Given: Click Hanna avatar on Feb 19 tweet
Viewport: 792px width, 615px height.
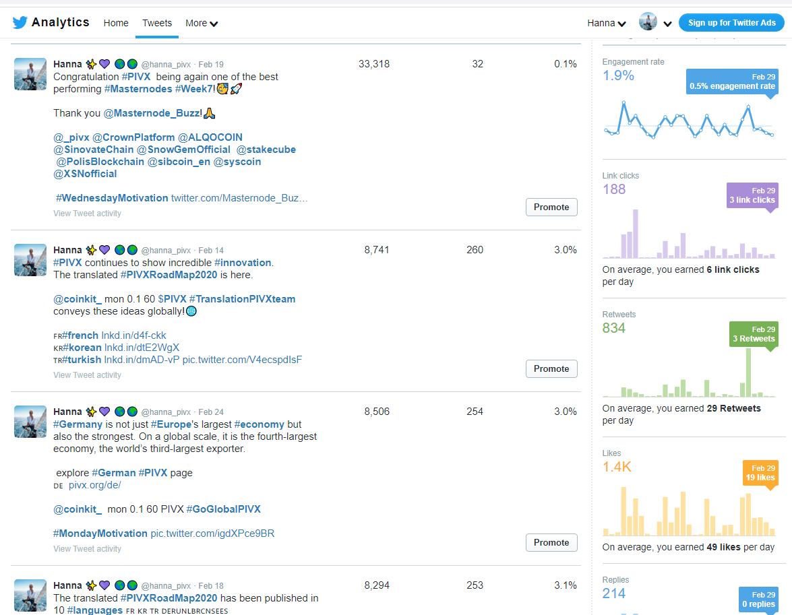Looking at the screenshot, I should tap(30, 74).
